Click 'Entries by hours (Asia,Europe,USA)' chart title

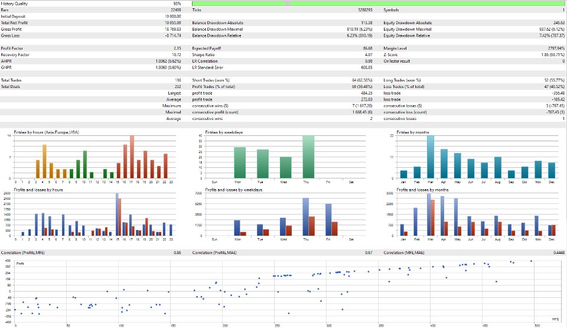[x=46, y=132]
